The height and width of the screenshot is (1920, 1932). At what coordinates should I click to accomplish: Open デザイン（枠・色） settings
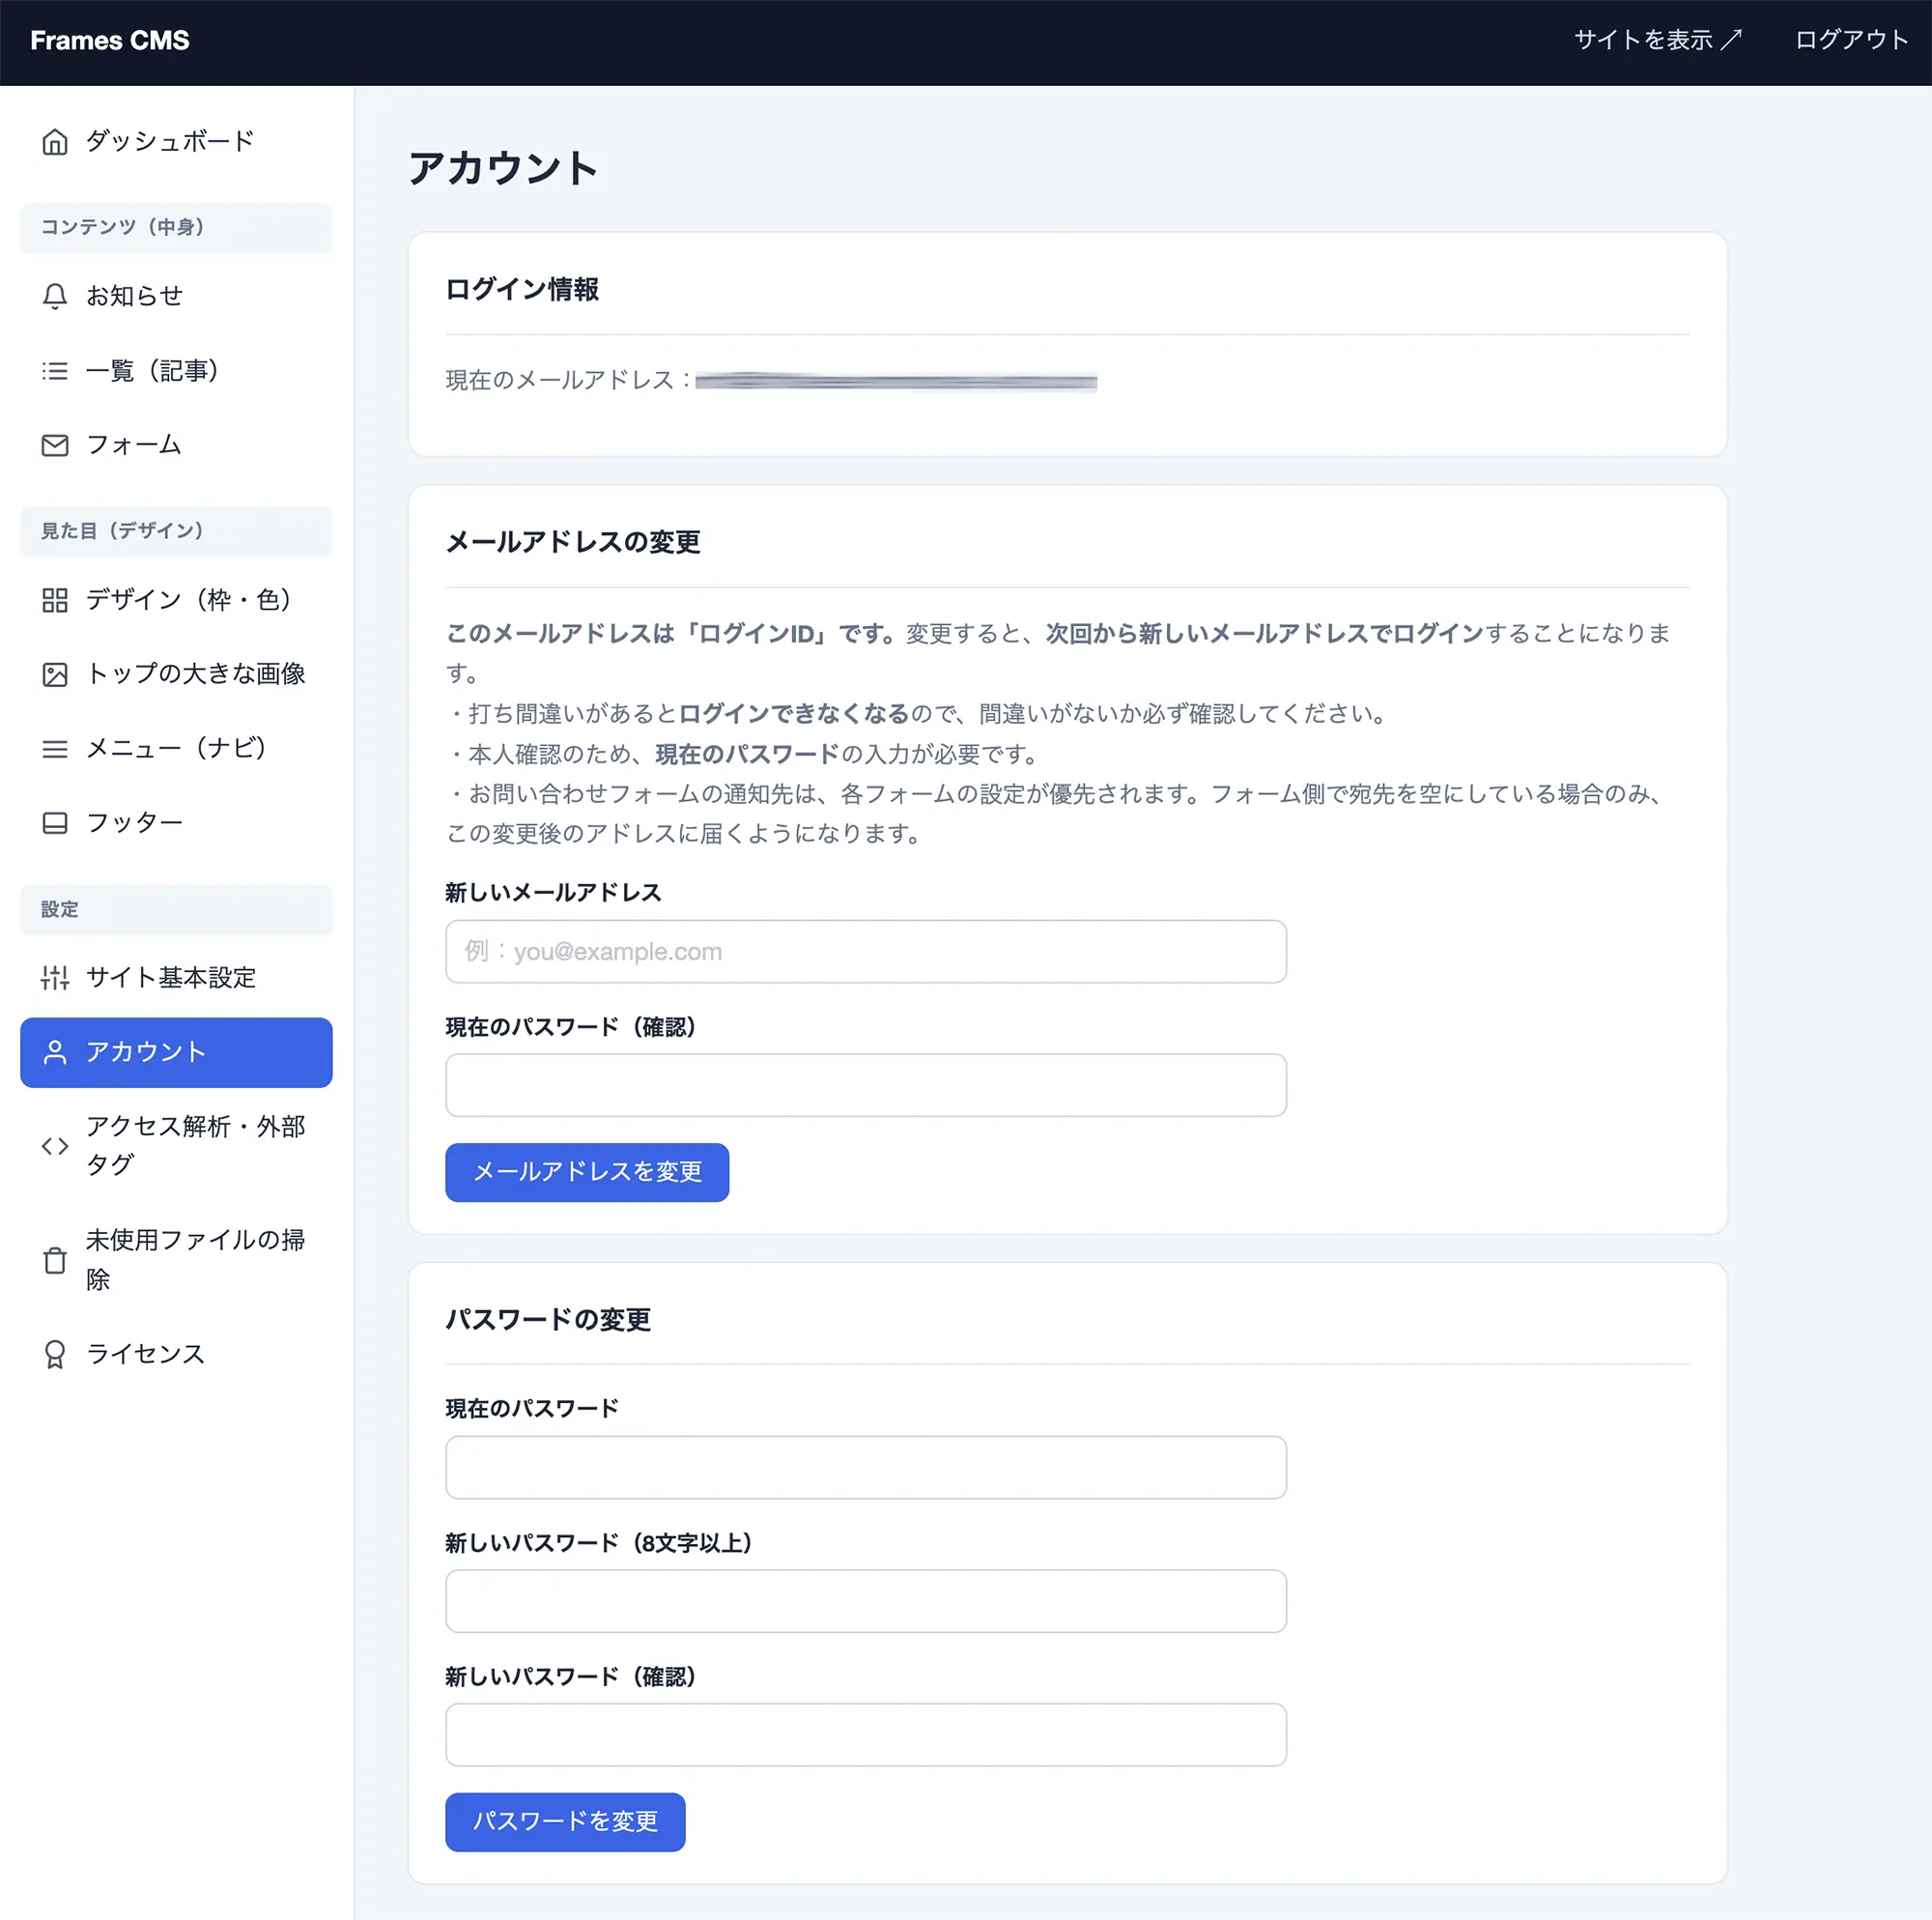click(x=176, y=600)
